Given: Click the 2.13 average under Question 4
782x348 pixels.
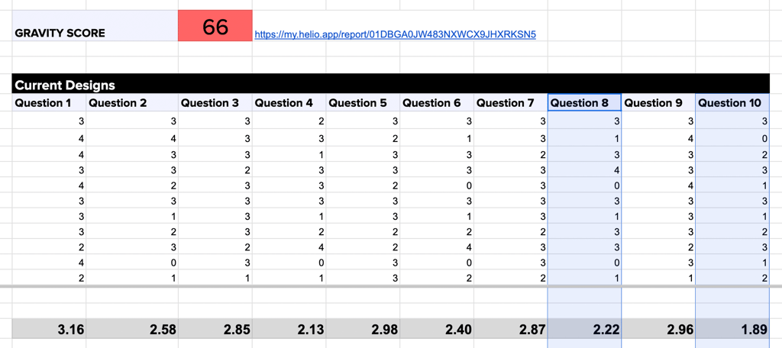Looking at the screenshot, I should [289, 329].
